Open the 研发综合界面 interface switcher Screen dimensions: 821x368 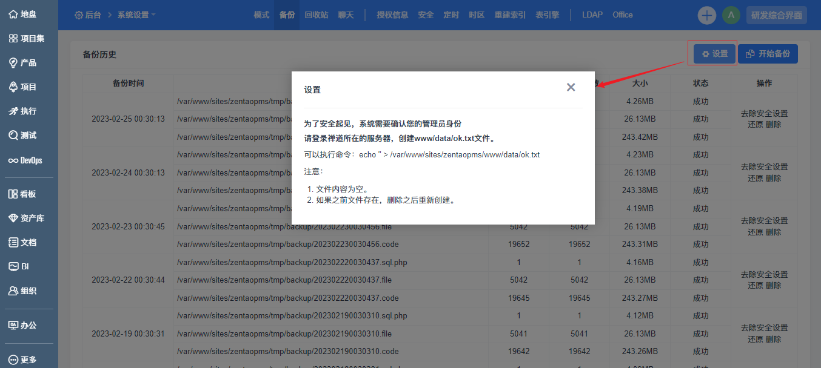coord(777,15)
